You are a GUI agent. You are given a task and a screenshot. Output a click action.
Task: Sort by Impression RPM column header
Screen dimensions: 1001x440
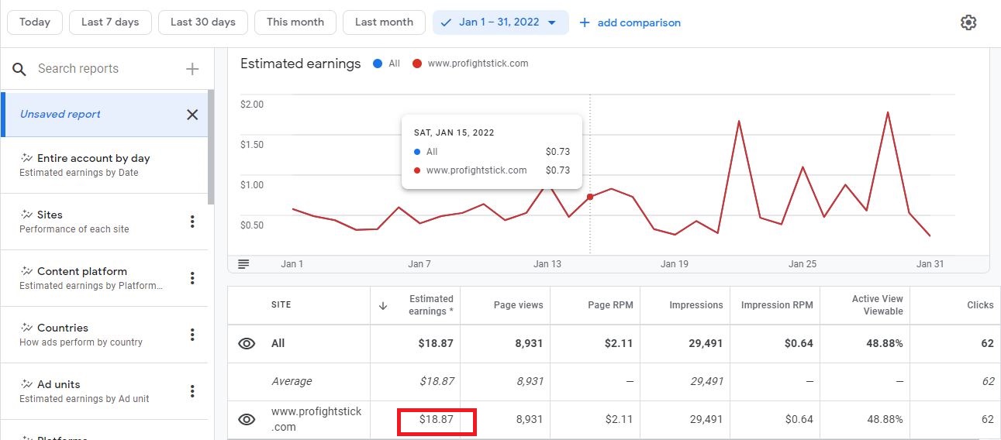[777, 305]
